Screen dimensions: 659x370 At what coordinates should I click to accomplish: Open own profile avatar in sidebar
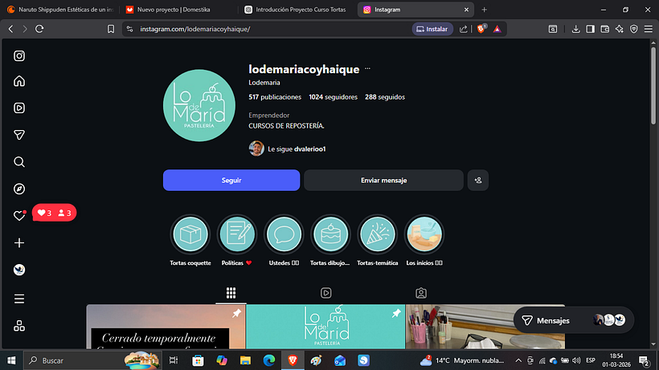pyautogui.click(x=19, y=270)
